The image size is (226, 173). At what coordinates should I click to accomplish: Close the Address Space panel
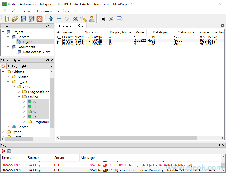(x=52, y=60)
